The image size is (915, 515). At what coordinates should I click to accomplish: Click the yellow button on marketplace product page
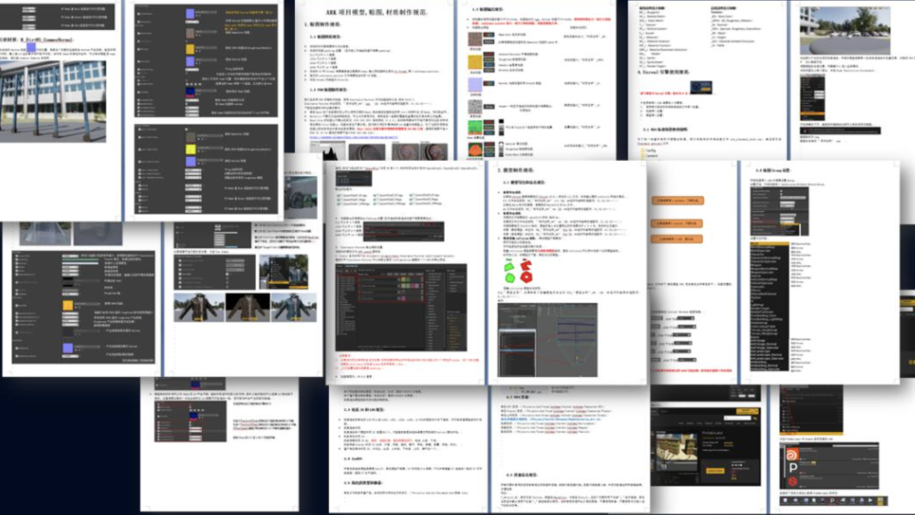(x=715, y=470)
